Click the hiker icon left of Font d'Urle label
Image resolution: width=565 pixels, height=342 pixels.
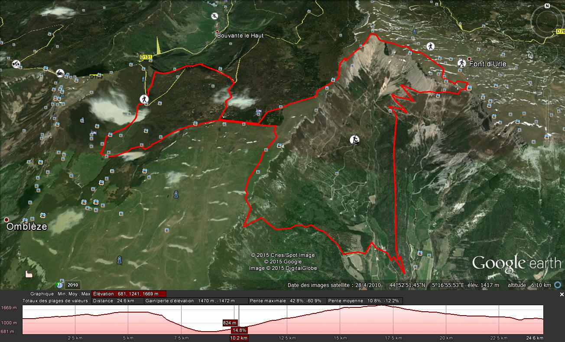point(461,63)
